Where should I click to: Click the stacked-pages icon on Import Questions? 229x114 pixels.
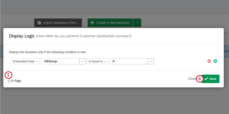coord(39,23)
